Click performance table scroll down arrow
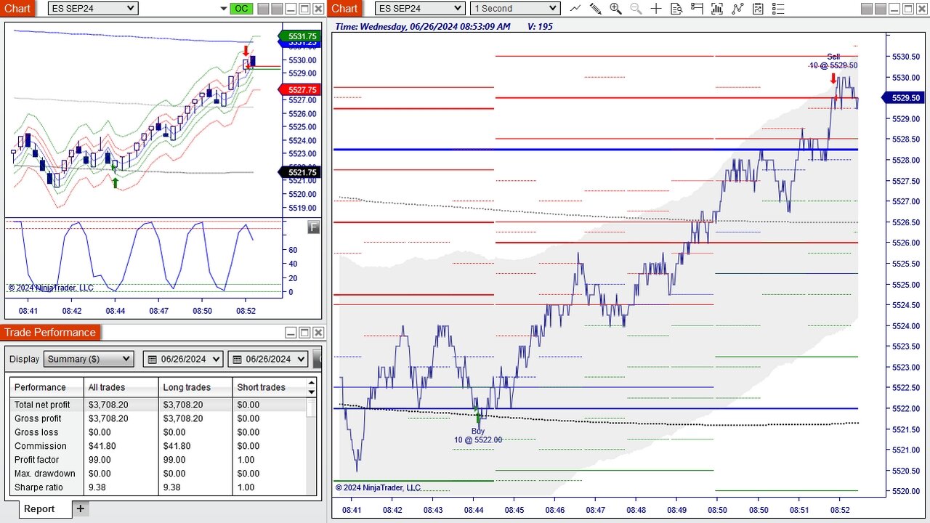Image resolution: width=930 pixels, height=523 pixels. tap(312, 392)
